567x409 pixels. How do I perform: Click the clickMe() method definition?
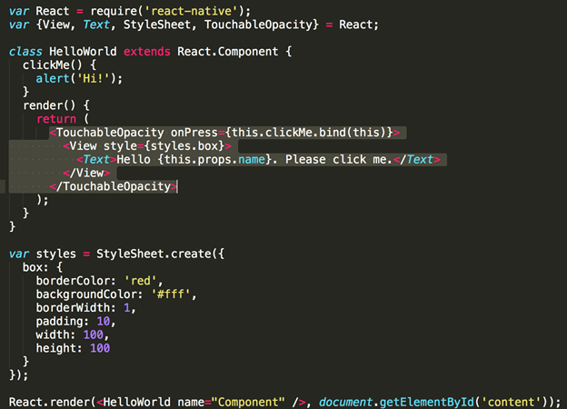[53, 65]
